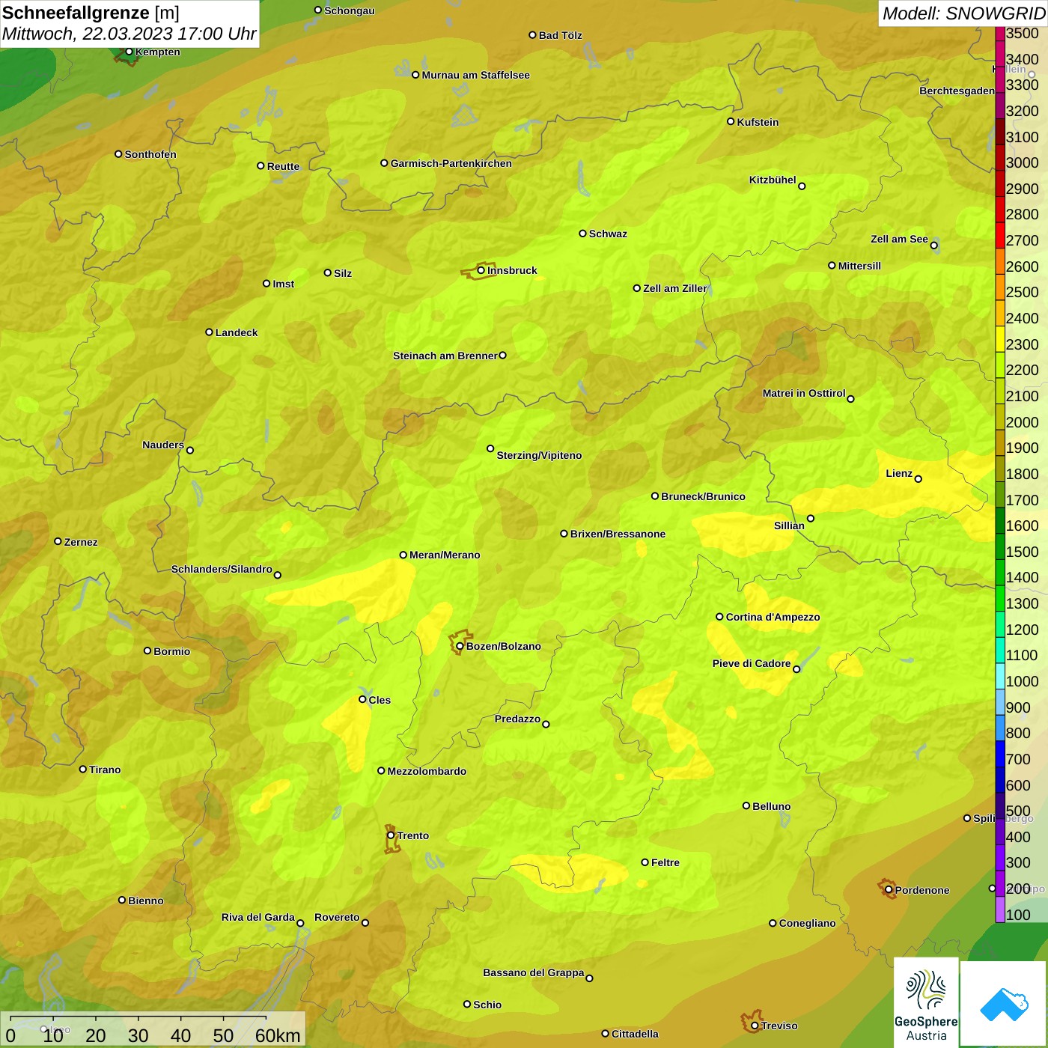The width and height of the screenshot is (1048, 1048).
Task: Click the 'Zell am Ziller' label
Action: (x=674, y=288)
